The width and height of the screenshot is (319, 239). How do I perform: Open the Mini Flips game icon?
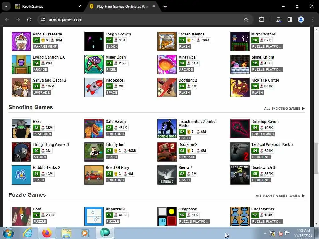167,64
